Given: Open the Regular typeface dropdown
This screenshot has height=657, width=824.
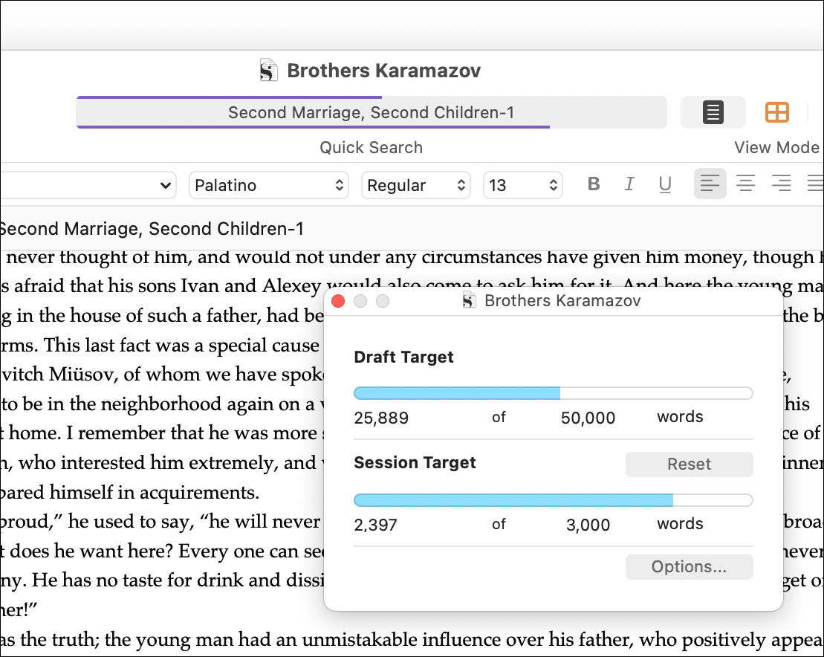Looking at the screenshot, I should click(415, 185).
